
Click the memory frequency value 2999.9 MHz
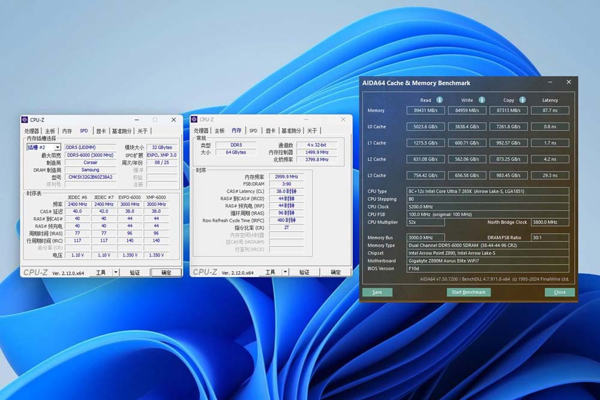(286, 177)
